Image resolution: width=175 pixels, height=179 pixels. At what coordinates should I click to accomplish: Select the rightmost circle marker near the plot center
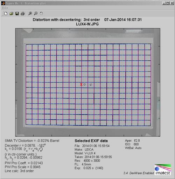(x=91, y=84)
